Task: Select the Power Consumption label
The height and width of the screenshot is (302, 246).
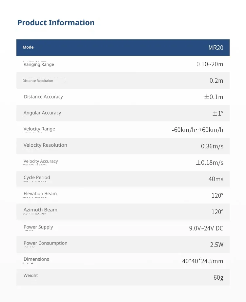Action: tap(45, 243)
